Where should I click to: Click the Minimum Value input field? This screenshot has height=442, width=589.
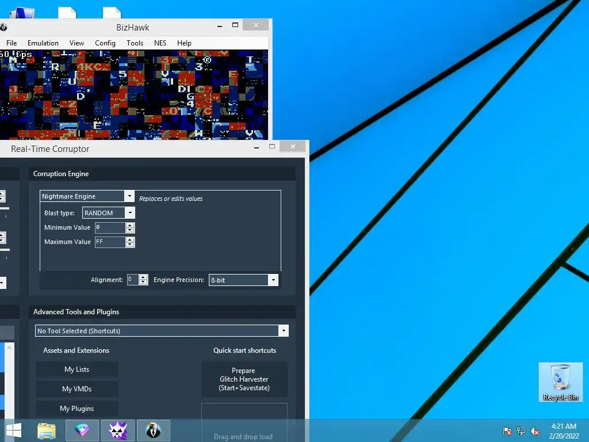pos(110,227)
